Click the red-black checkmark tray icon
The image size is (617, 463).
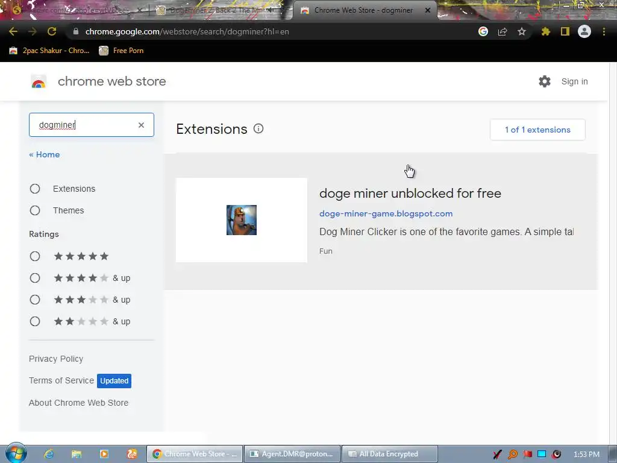coord(497,455)
